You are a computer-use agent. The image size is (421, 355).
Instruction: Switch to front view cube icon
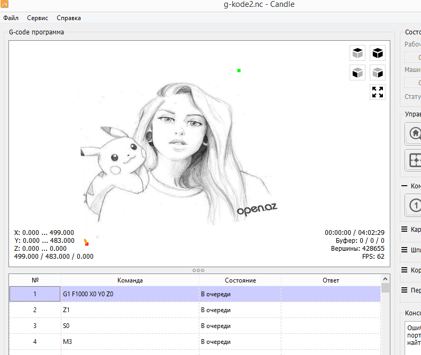(358, 72)
